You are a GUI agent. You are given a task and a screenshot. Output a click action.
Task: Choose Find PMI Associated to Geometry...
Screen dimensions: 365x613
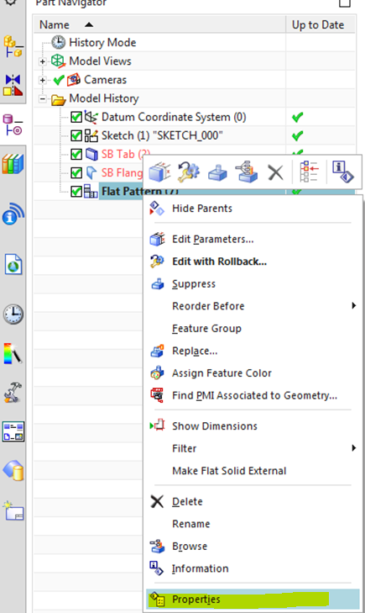point(253,395)
